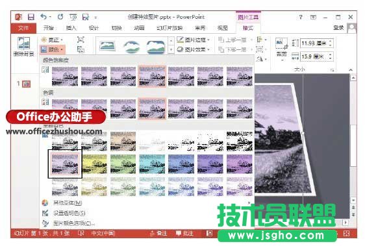Open Size group dialog launcher
This screenshot has width=365, height=246.
tap(332, 69)
